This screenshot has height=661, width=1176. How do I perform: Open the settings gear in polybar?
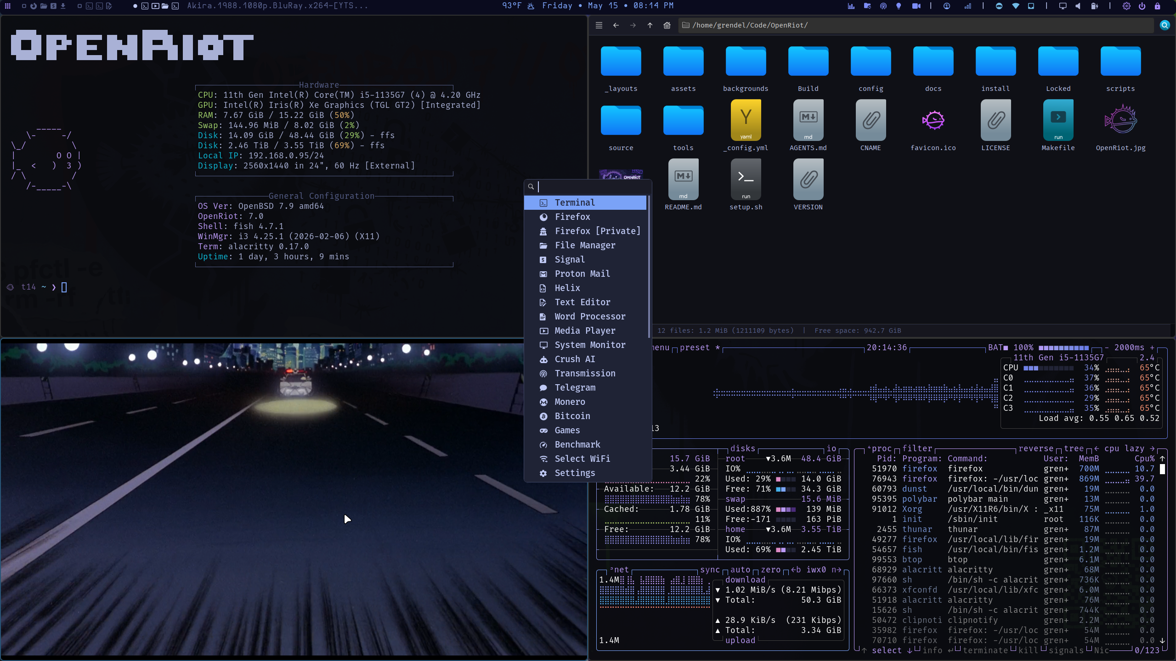(x=1126, y=6)
